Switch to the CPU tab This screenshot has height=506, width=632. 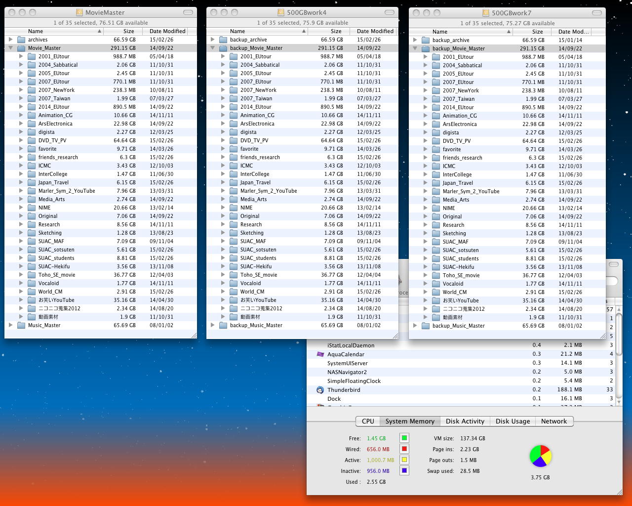tap(368, 421)
